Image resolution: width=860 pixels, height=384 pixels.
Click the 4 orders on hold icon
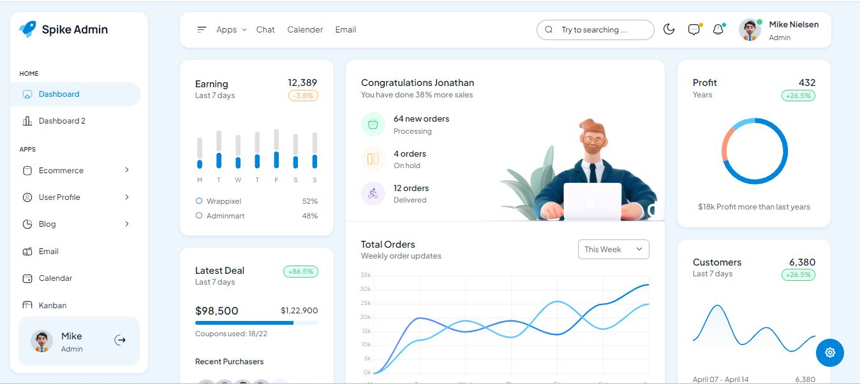(x=373, y=159)
